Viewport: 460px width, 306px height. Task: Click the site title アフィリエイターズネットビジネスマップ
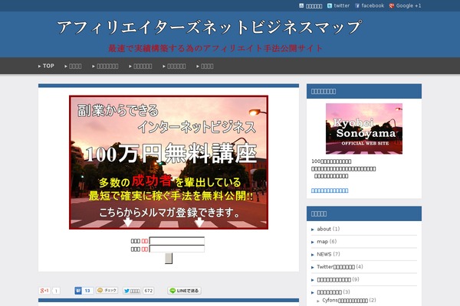tap(209, 28)
